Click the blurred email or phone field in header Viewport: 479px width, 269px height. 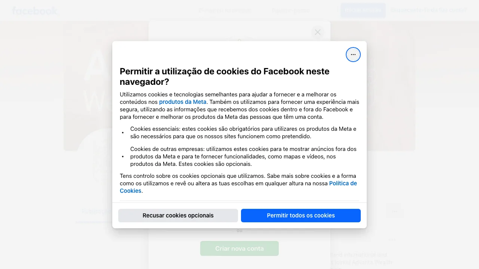click(225, 10)
